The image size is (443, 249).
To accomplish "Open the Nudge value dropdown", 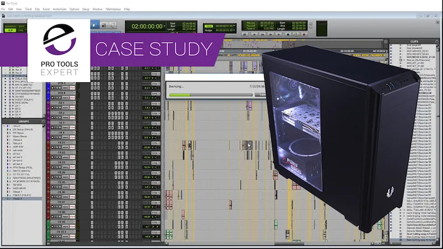I will click(x=234, y=30).
